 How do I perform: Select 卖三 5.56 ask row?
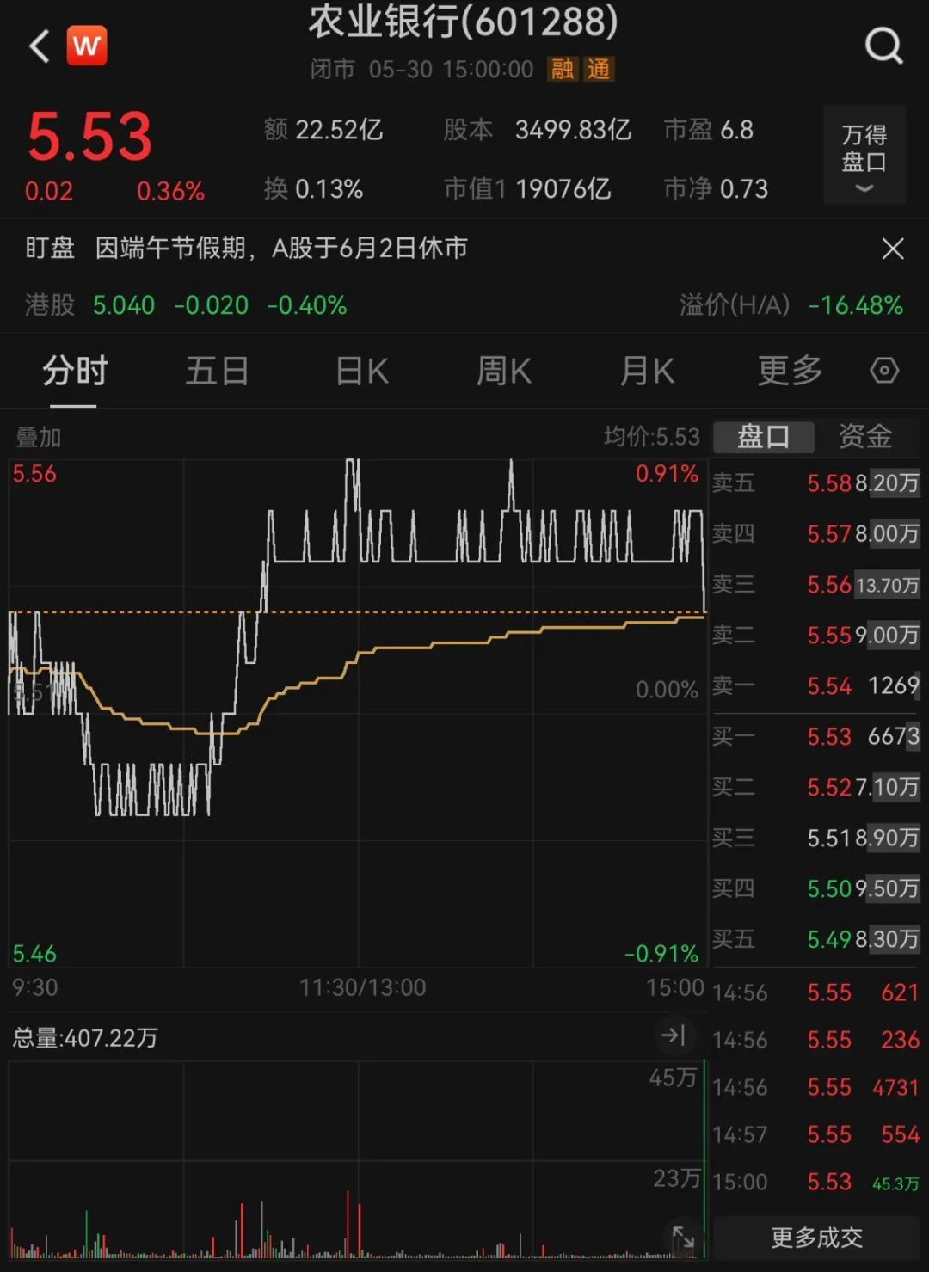815,584
